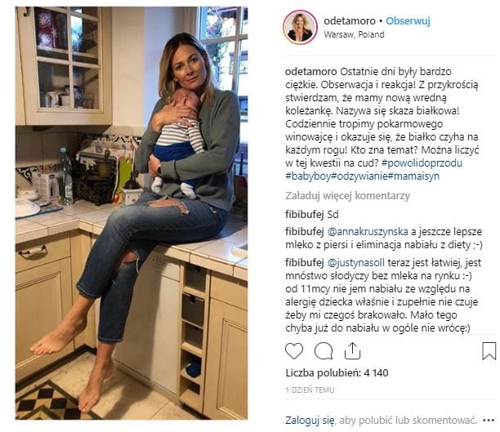Screen dimensions: 500x432
Task: Open the Warsaw, Poland location link
Action: point(354,34)
